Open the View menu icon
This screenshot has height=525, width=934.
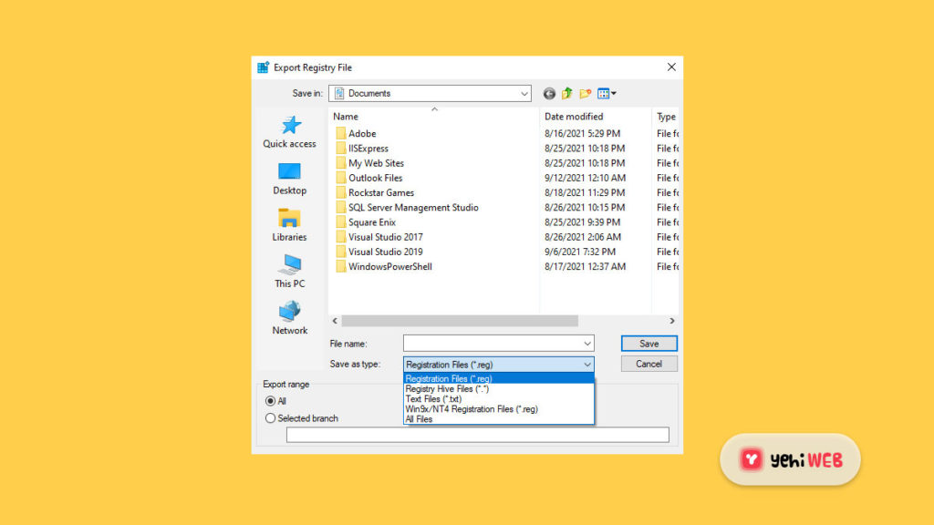pos(607,93)
